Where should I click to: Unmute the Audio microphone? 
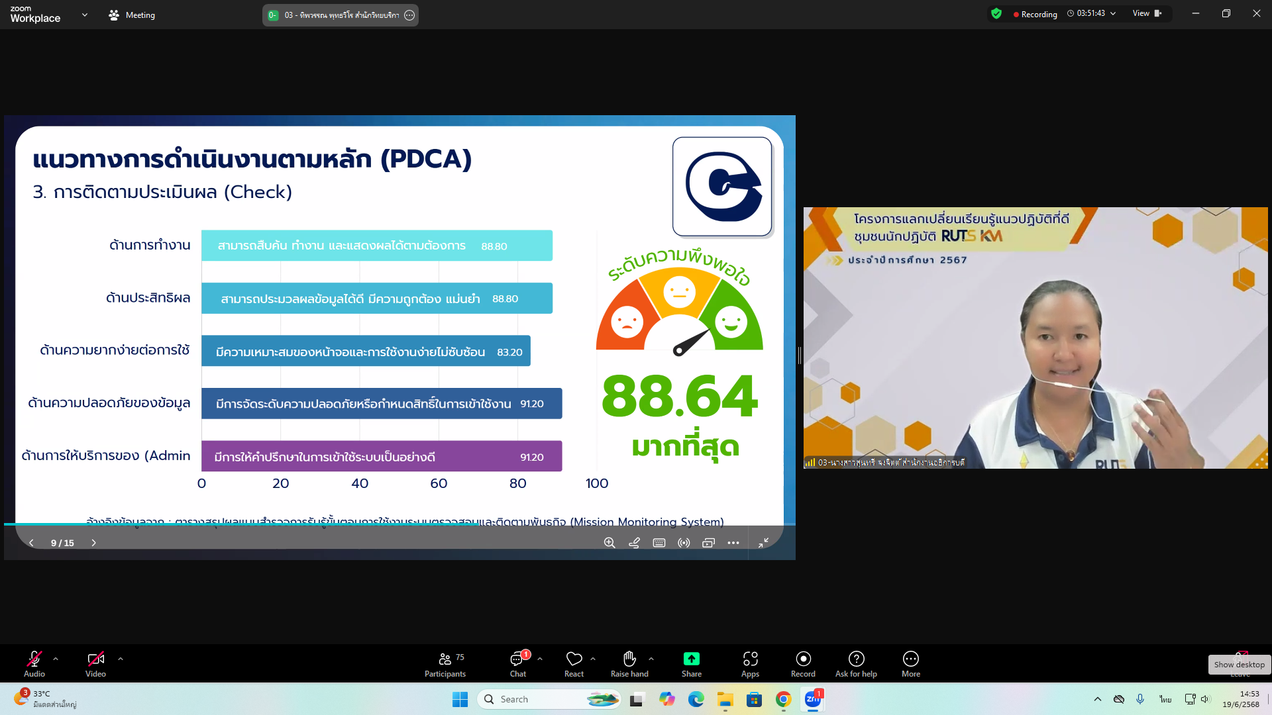click(34, 663)
